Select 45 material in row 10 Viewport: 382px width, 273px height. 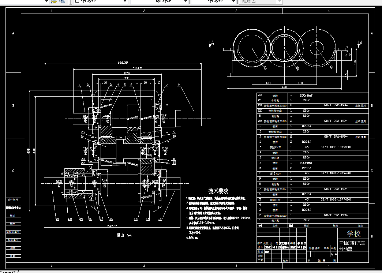pos(306,173)
